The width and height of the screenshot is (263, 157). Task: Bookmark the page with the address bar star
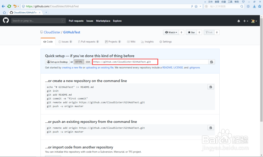pyautogui.click(x=196, y=6)
